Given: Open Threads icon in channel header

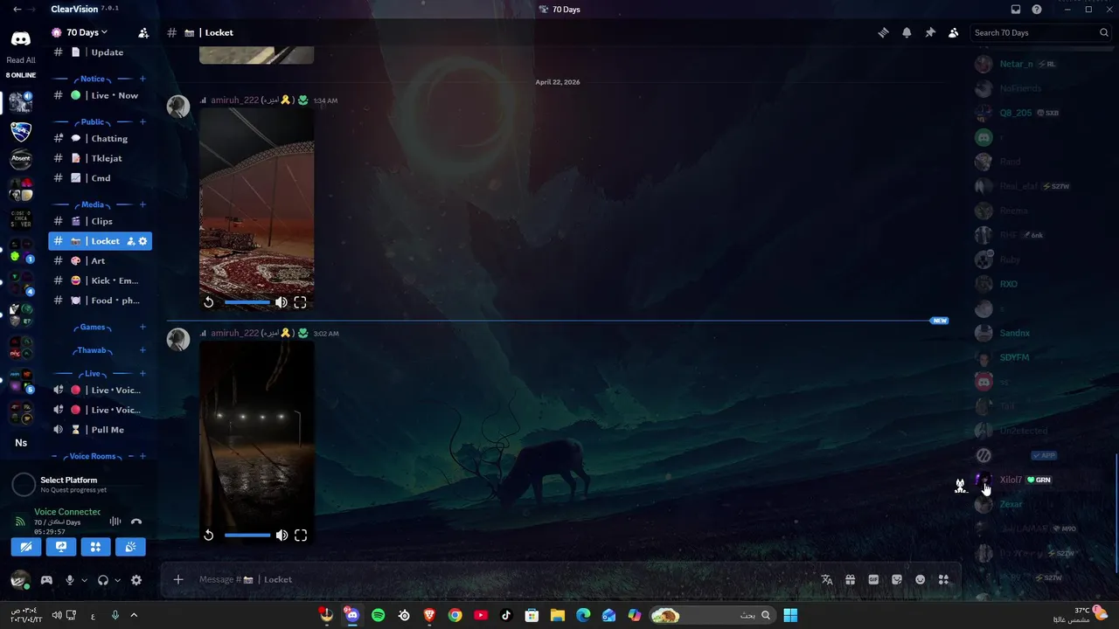Looking at the screenshot, I should [883, 32].
